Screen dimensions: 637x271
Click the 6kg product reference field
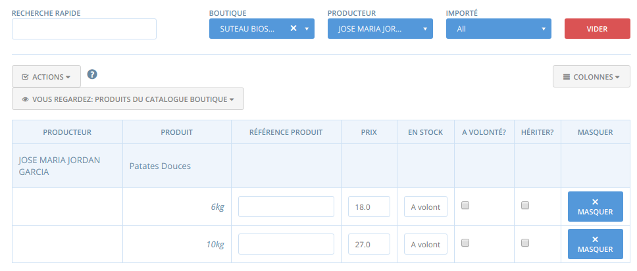point(286,207)
